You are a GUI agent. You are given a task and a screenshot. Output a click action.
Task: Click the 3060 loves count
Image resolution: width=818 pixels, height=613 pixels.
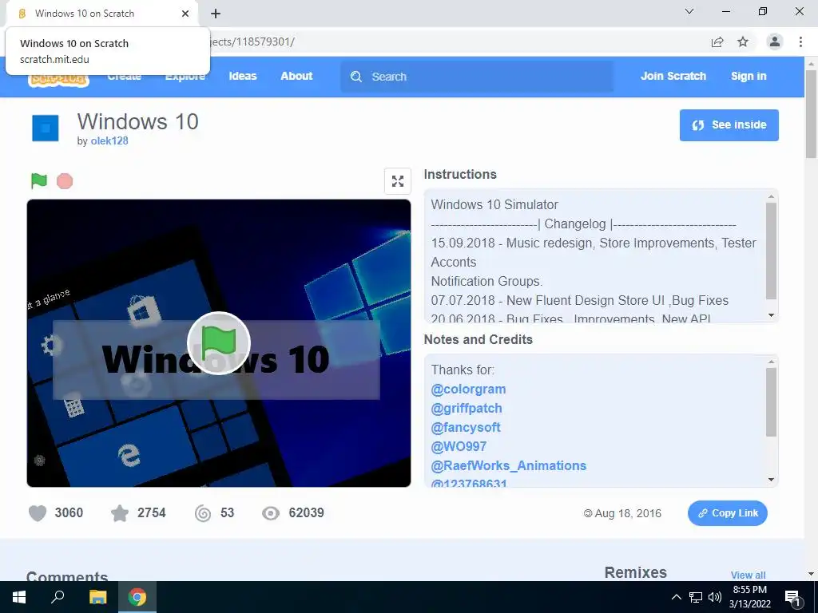(x=69, y=513)
